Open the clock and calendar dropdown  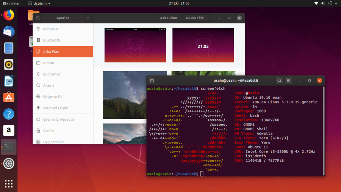pos(179,3)
